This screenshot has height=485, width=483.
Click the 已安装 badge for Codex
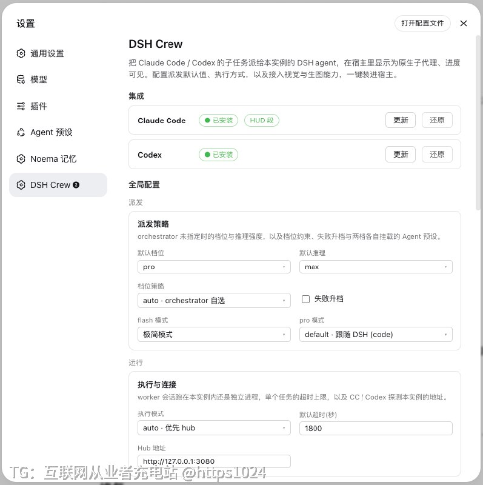(x=218, y=155)
